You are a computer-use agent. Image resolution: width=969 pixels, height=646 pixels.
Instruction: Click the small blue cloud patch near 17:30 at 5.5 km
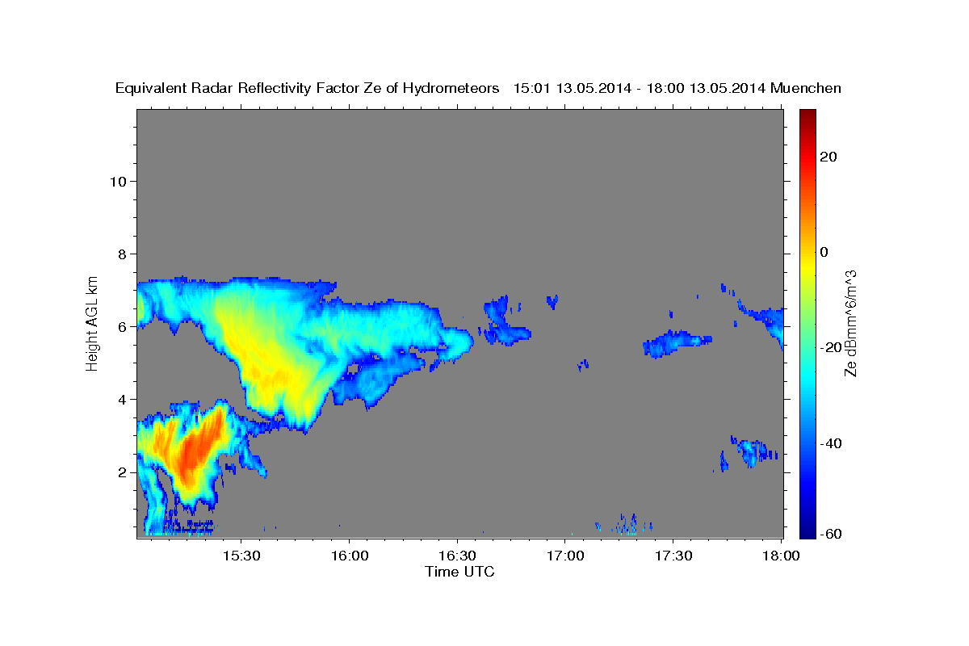pos(677,344)
